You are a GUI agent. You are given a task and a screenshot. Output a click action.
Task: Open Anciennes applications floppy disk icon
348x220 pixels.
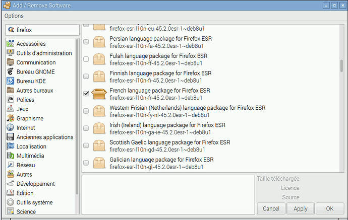pos(10,137)
